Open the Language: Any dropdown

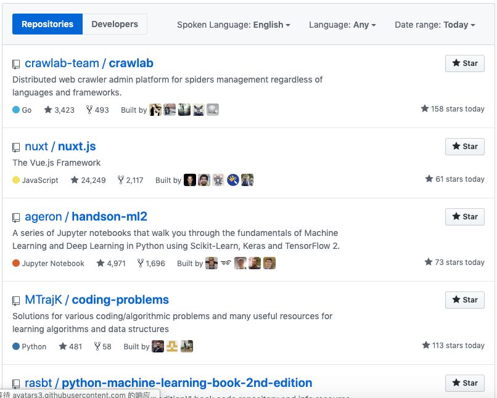(x=342, y=25)
